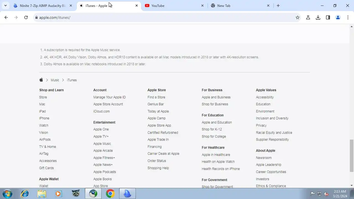Open the Gift Cards link
The image size is (354, 199).
click(46, 168)
